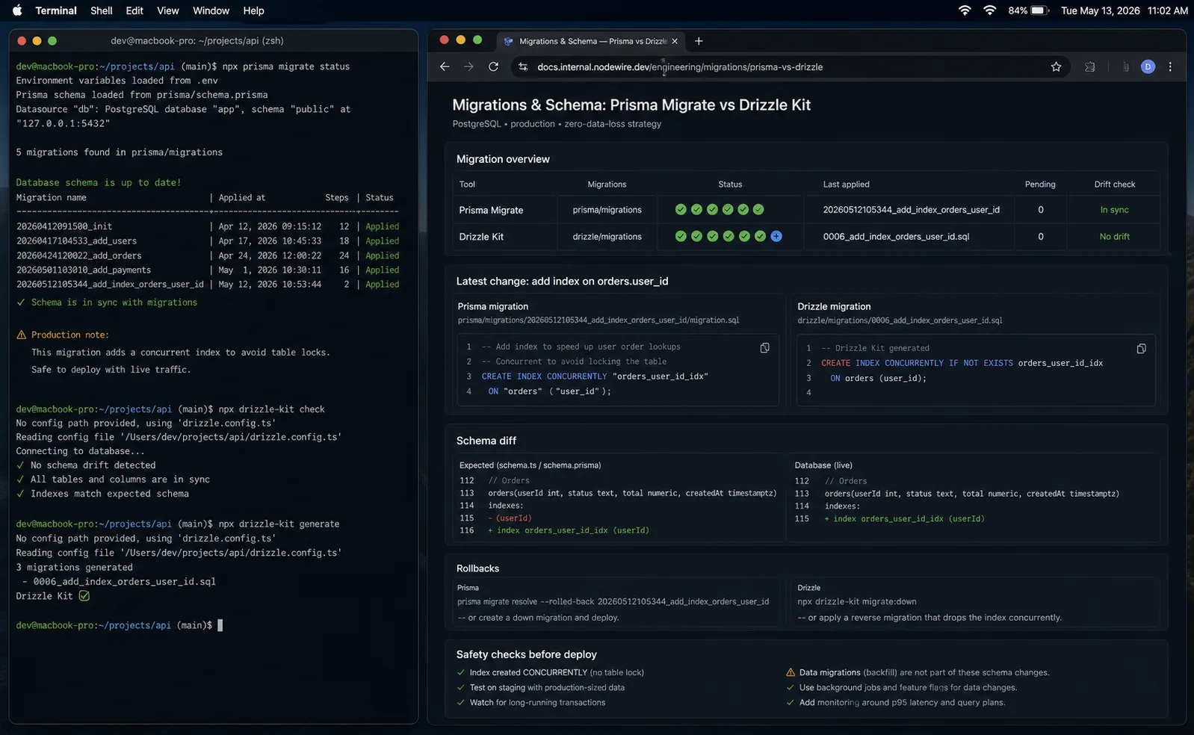Click the drizzle/migrations cell

point(607,237)
